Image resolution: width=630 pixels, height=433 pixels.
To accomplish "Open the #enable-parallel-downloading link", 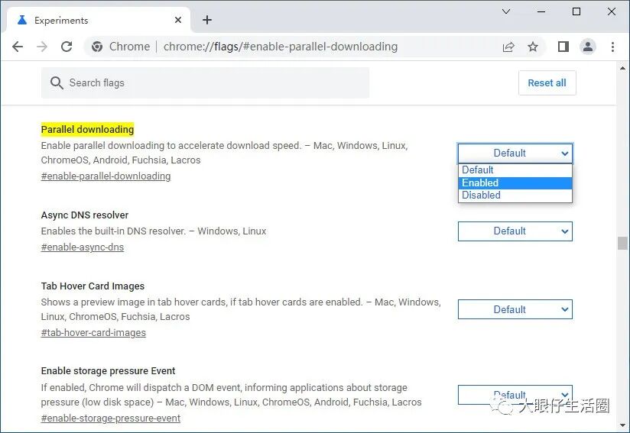I will click(x=106, y=176).
